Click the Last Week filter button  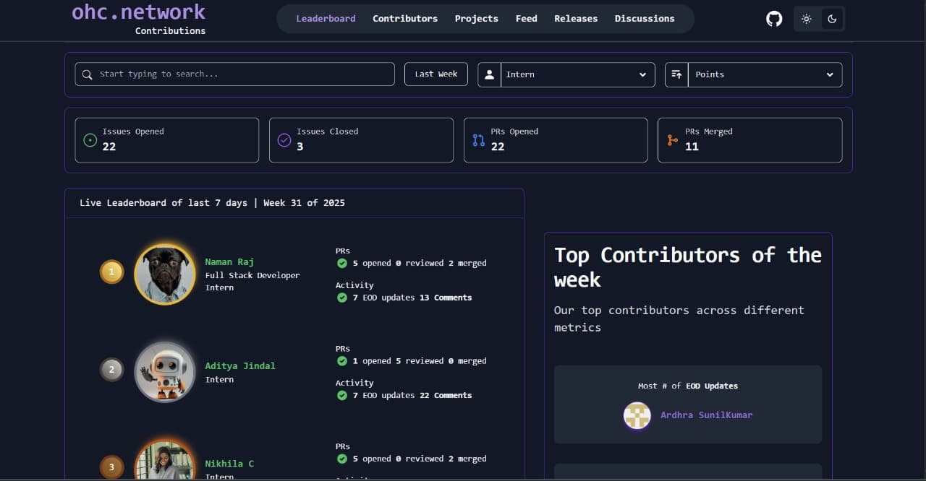436,74
